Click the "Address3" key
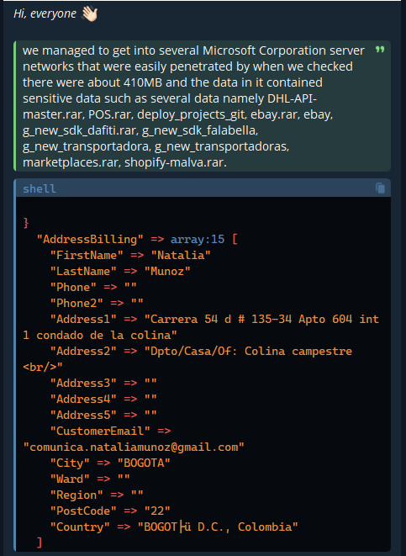406x556 pixels. click(x=83, y=383)
